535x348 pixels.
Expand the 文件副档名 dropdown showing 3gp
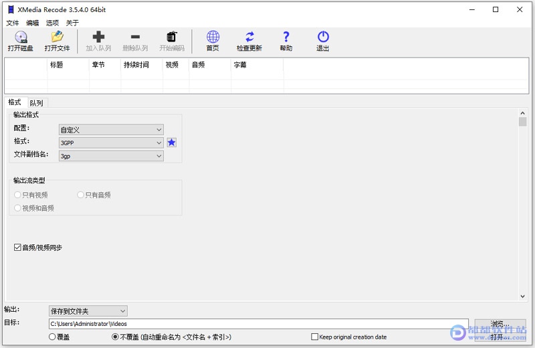click(111, 156)
